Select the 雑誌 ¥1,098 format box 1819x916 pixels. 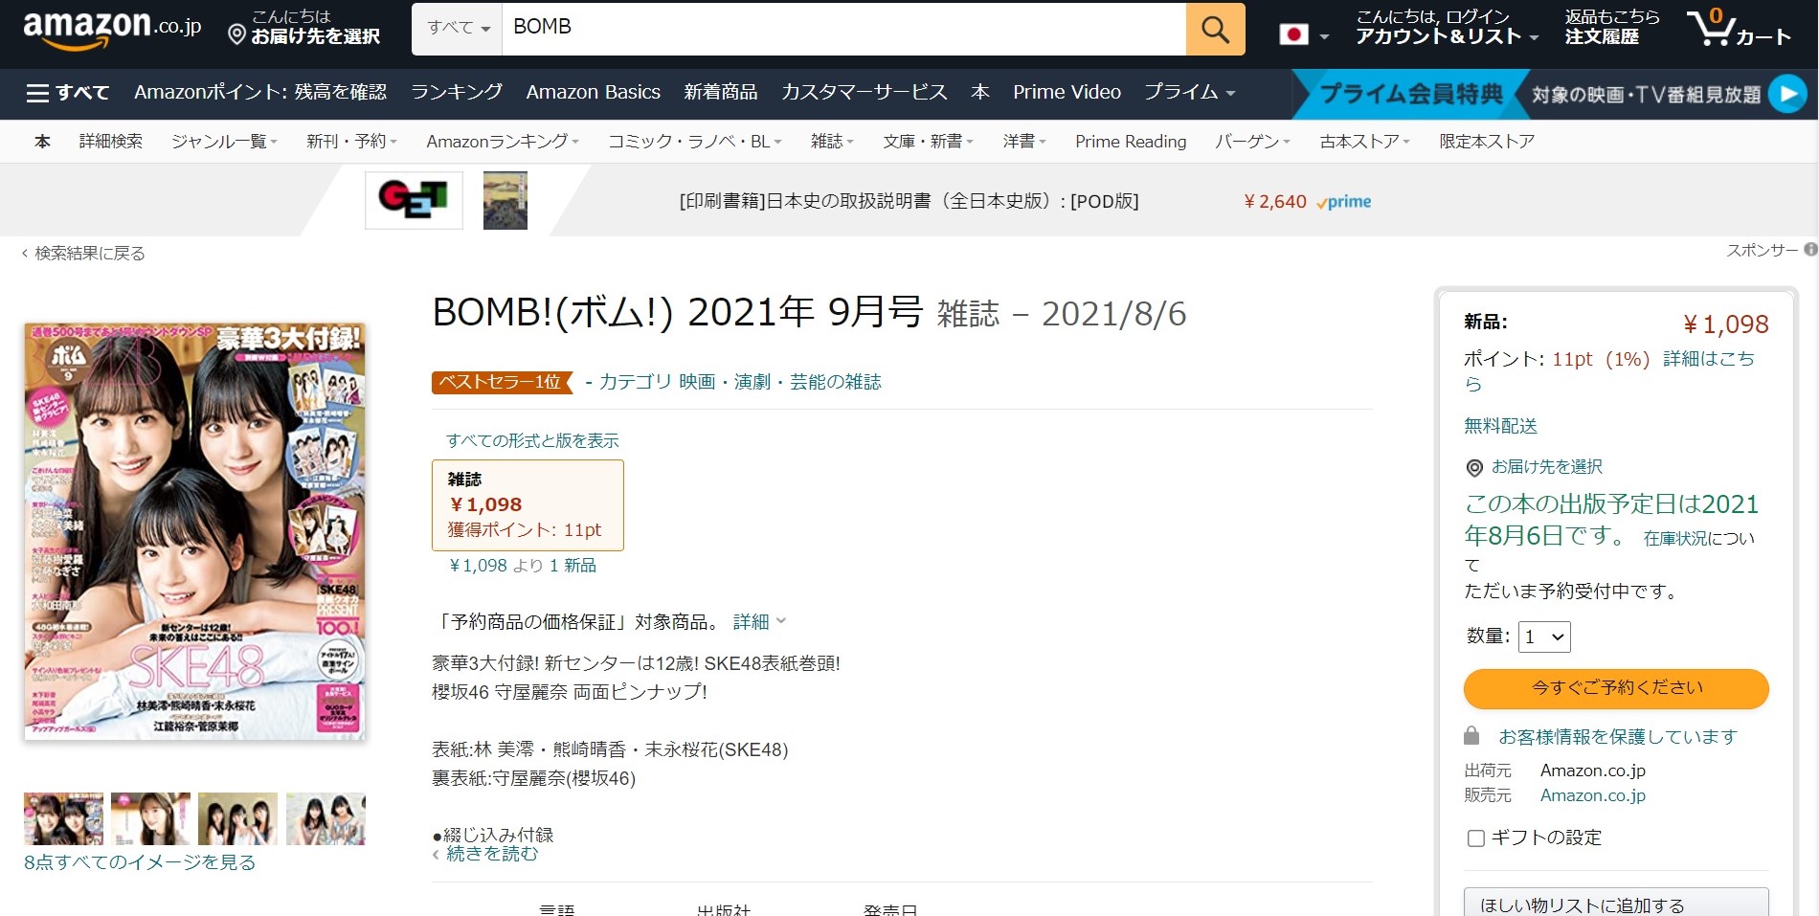[528, 505]
